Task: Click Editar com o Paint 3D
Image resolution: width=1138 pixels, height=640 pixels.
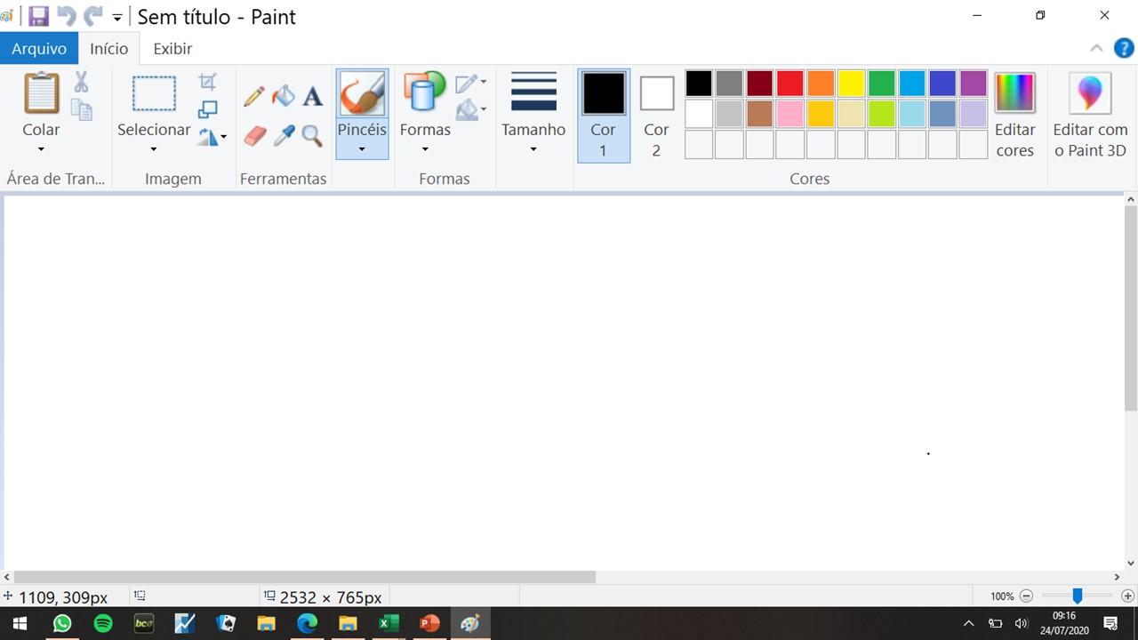Action: point(1090,116)
